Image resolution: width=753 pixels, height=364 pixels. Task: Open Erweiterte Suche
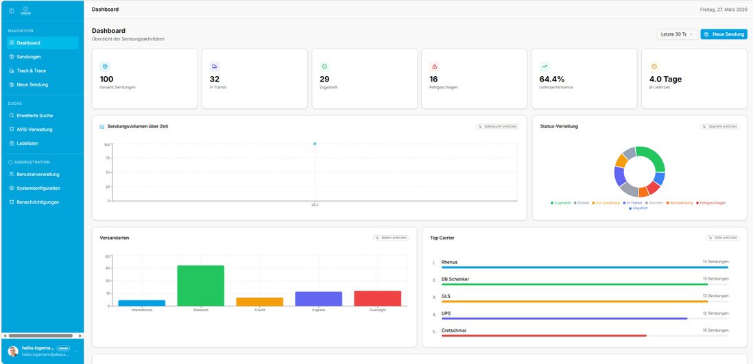point(43,116)
